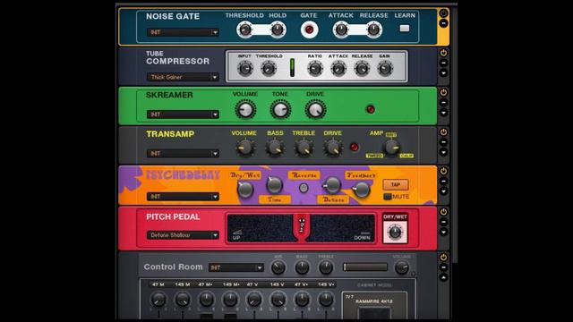The height and width of the screenshot is (322, 573).
Task: Minimize the Skreamer module
Action: point(443,103)
